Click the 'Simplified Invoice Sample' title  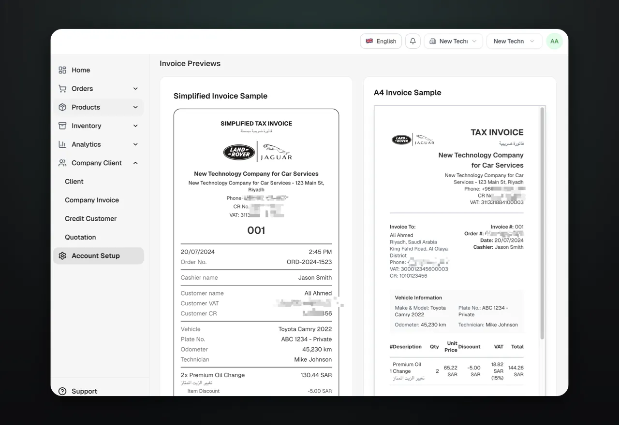click(x=221, y=96)
